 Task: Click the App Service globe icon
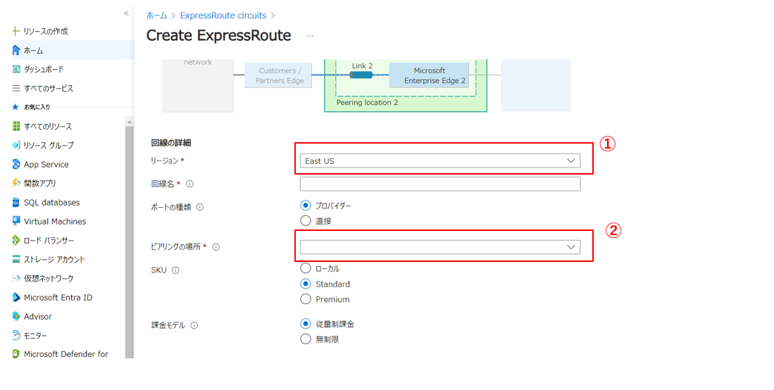coord(16,165)
